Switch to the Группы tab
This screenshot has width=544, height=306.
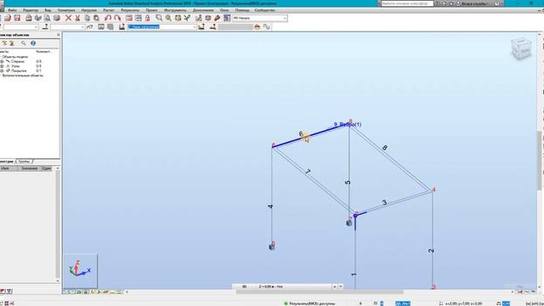click(x=24, y=161)
